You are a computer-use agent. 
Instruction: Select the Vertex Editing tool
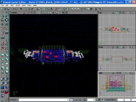coord(7,16)
